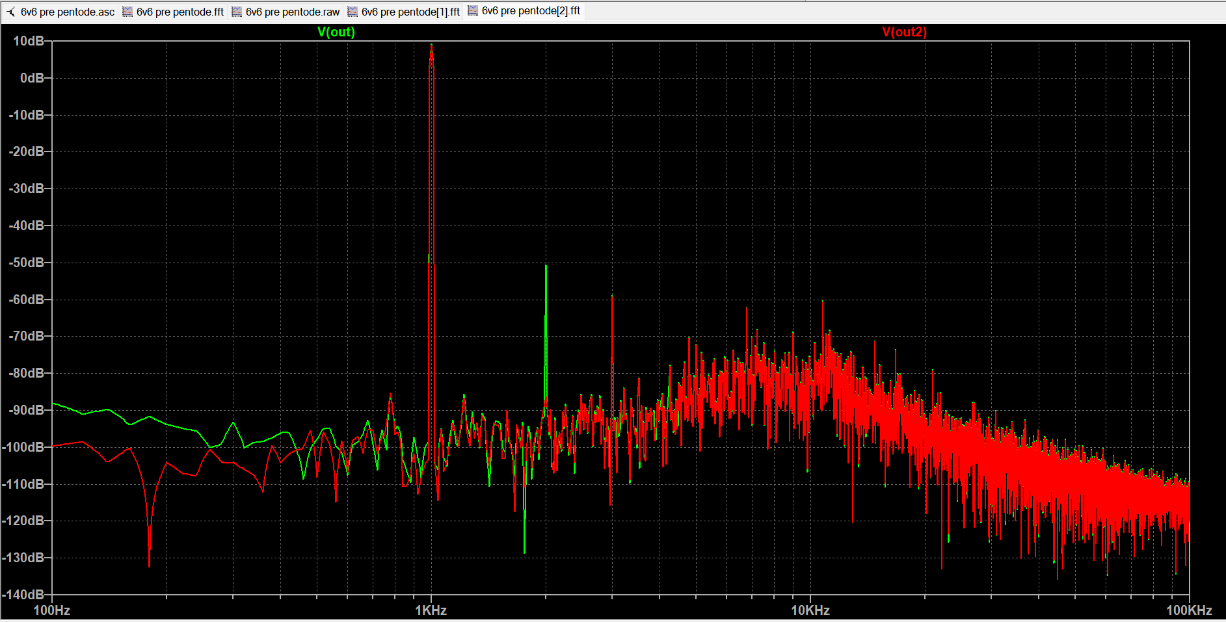Click the schematic icon on .asc tab

pos(11,12)
